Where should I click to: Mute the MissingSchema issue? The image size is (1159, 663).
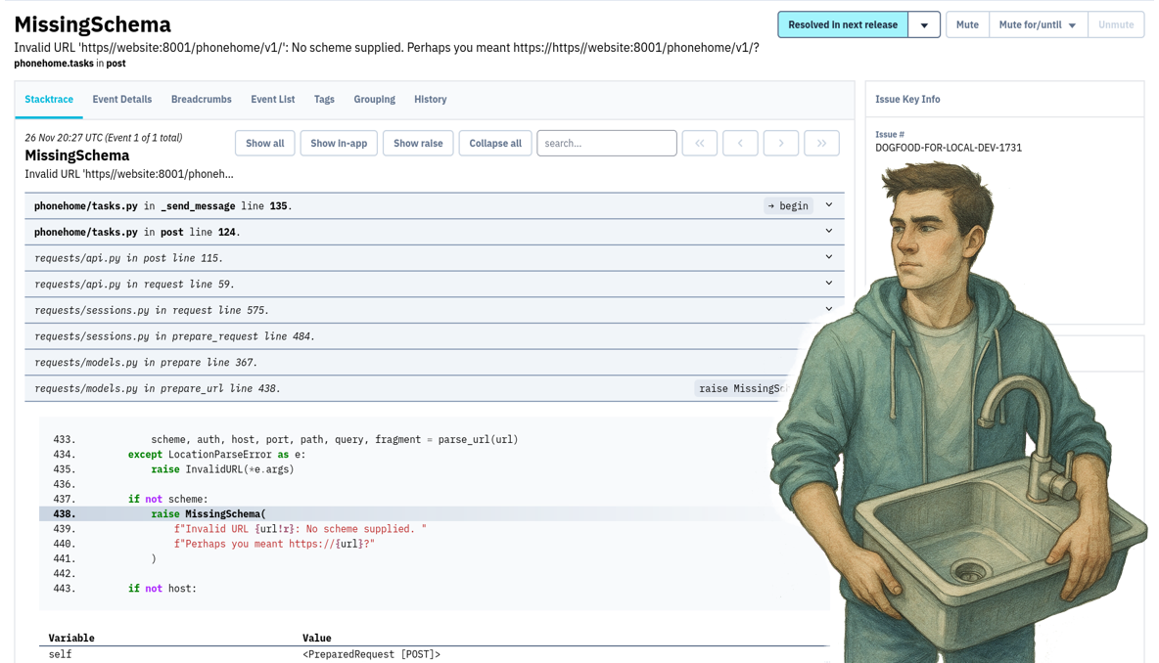click(x=967, y=24)
